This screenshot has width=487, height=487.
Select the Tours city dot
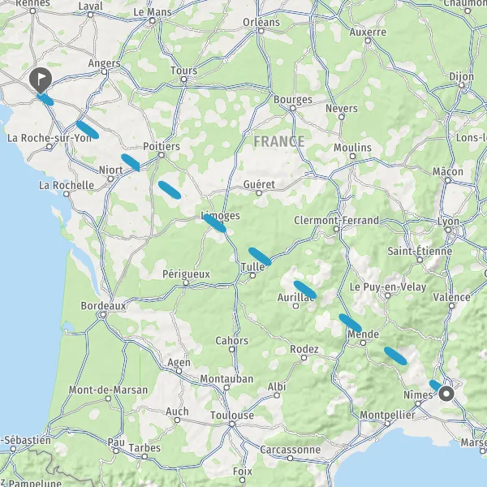[x=184, y=80]
